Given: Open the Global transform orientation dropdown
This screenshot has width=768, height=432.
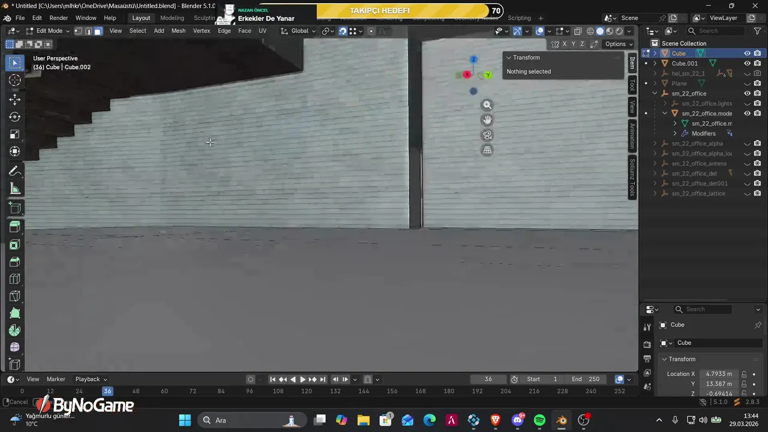Looking at the screenshot, I should 298,31.
